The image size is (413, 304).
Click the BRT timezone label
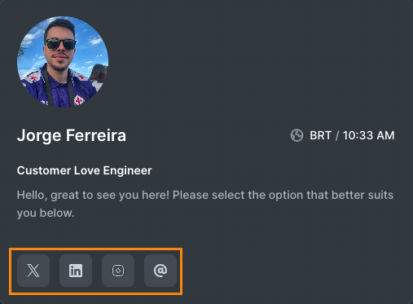[320, 135]
